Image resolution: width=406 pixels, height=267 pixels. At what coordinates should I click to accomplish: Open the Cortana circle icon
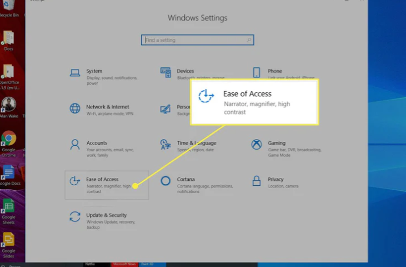click(166, 181)
